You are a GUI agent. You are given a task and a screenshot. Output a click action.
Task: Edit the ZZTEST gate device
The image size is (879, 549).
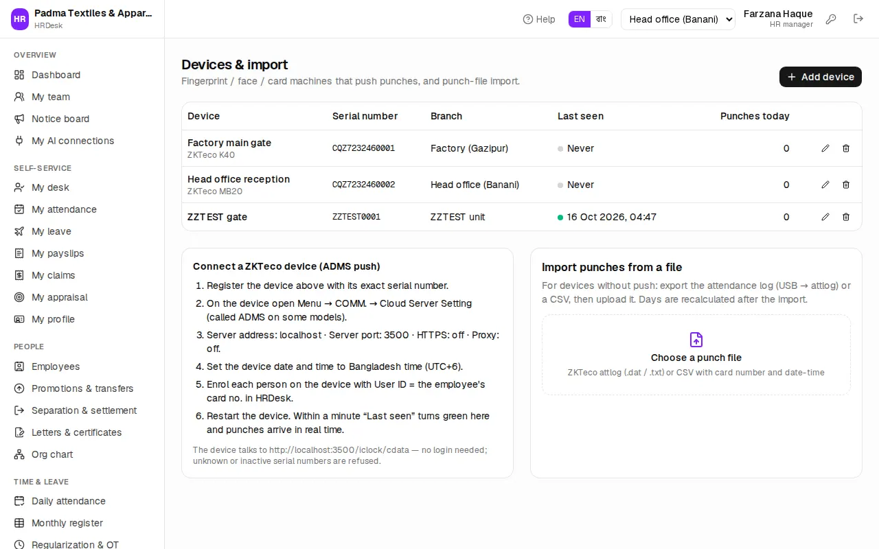tap(825, 217)
